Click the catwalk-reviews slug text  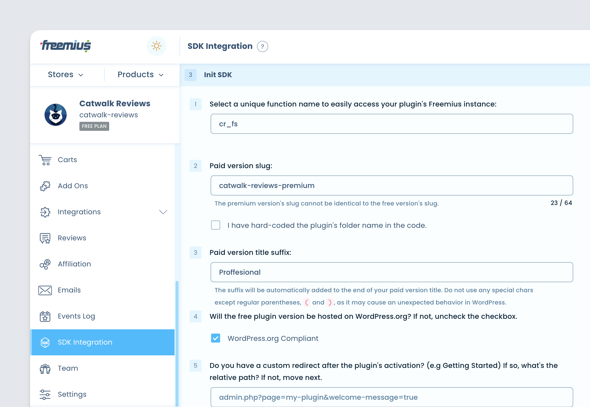pyautogui.click(x=108, y=115)
